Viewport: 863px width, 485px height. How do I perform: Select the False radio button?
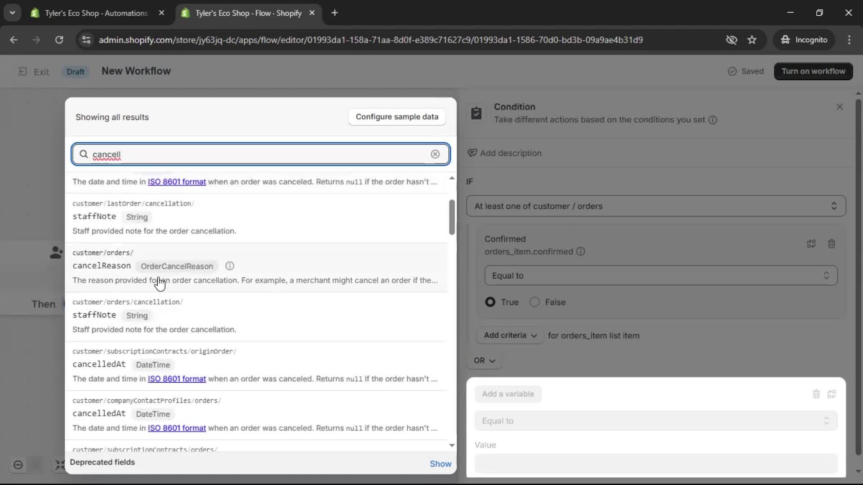534,302
